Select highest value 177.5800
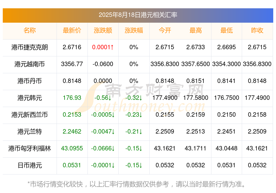This screenshot has height=193, width=276. [x=196, y=98]
